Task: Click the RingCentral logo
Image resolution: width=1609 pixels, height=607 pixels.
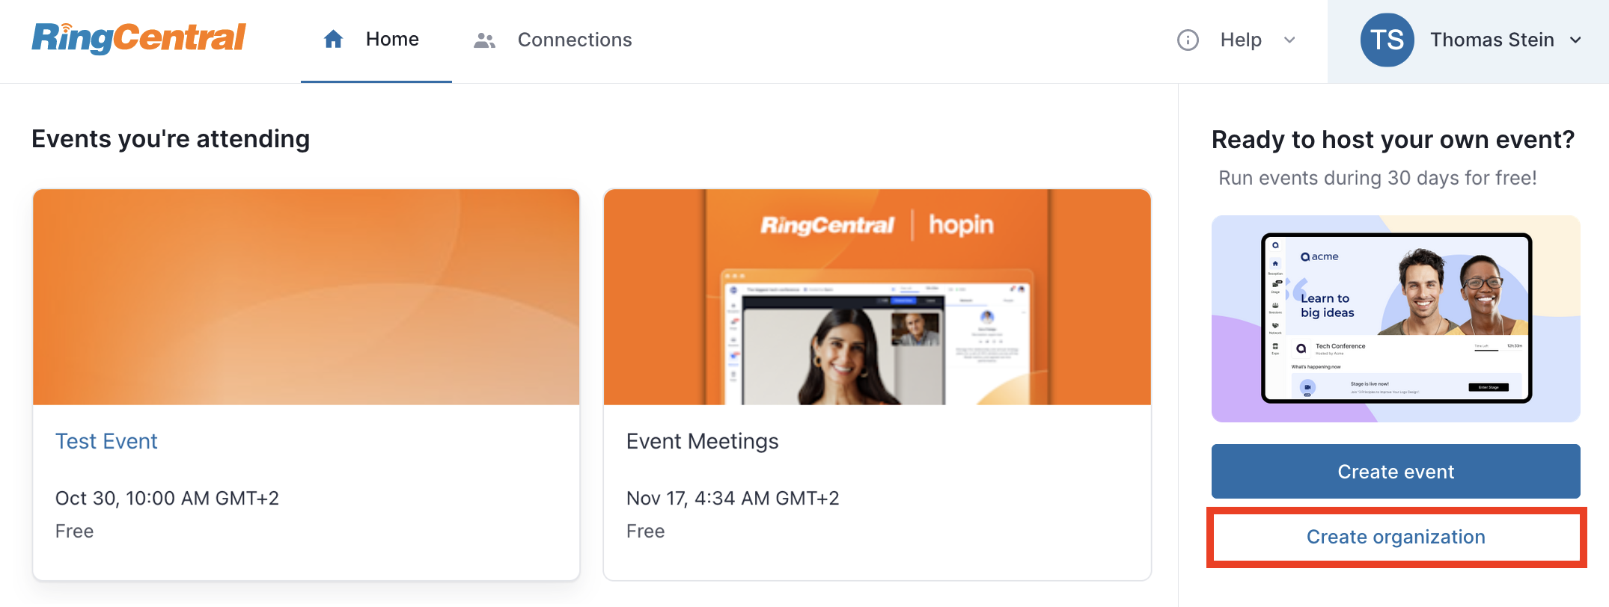Action: (138, 38)
